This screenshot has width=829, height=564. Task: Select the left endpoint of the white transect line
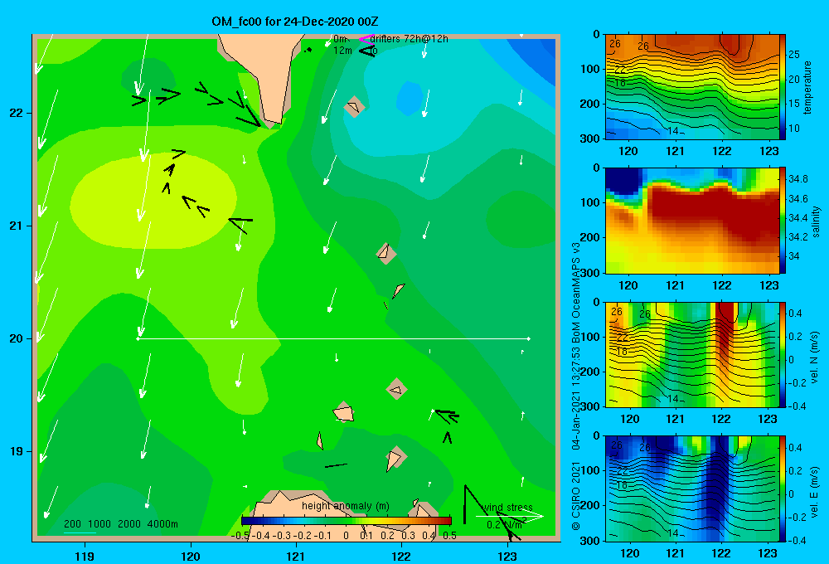pos(138,338)
